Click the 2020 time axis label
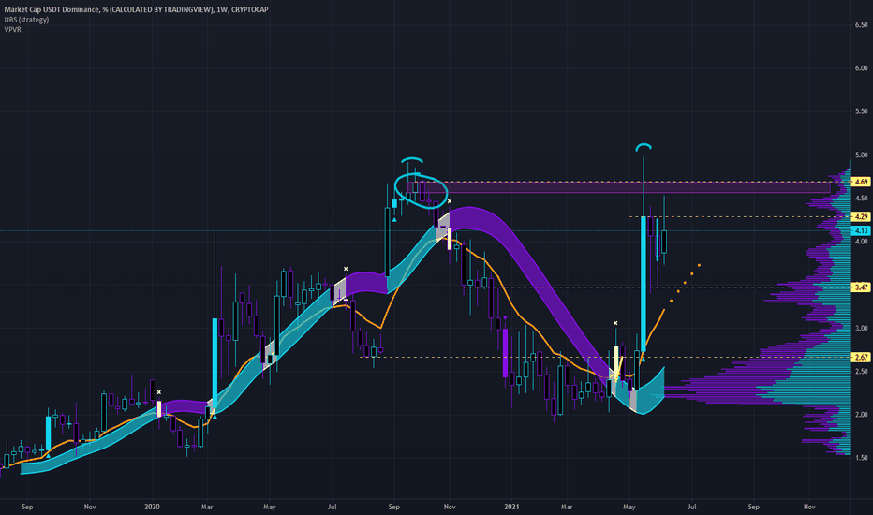The width and height of the screenshot is (873, 515). [x=152, y=507]
